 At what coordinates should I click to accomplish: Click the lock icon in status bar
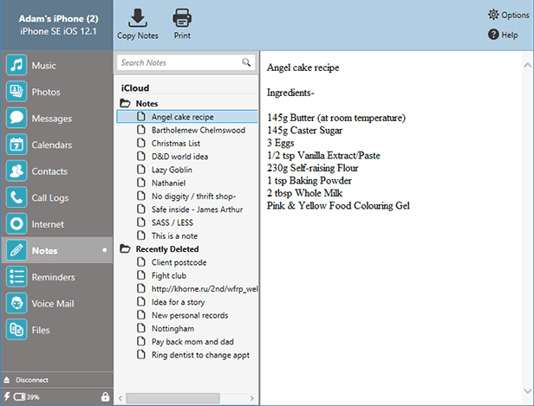(104, 396)
